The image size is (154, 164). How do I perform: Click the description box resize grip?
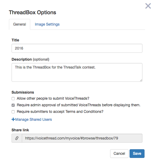[141, 80]
